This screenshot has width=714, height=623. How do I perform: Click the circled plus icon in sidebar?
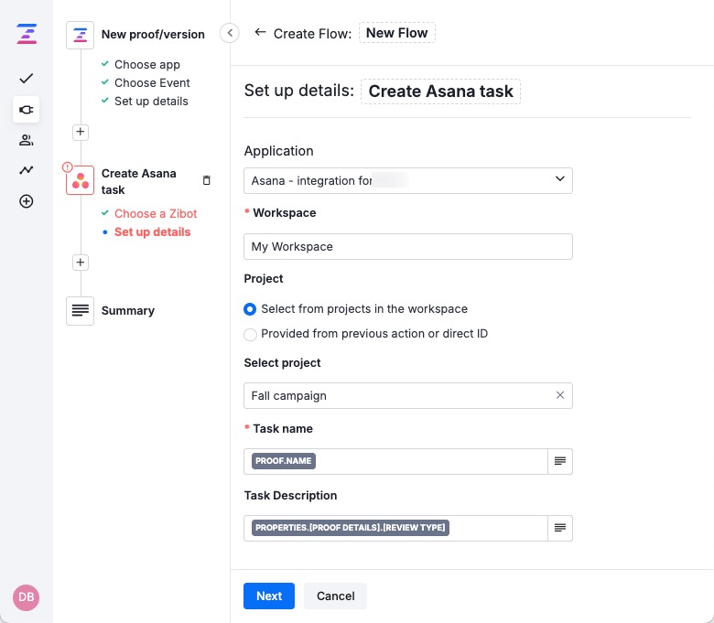click(x=26, y=201)
